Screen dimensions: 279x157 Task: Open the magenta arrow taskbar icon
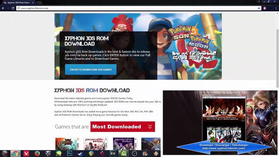[x=102, y=154]
